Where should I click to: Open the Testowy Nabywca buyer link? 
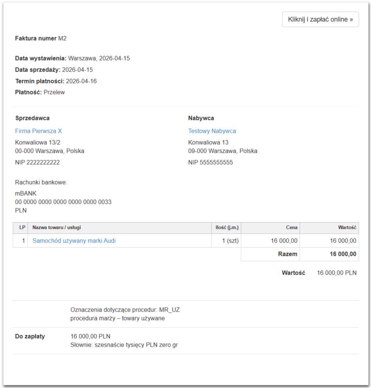point(212,131)
